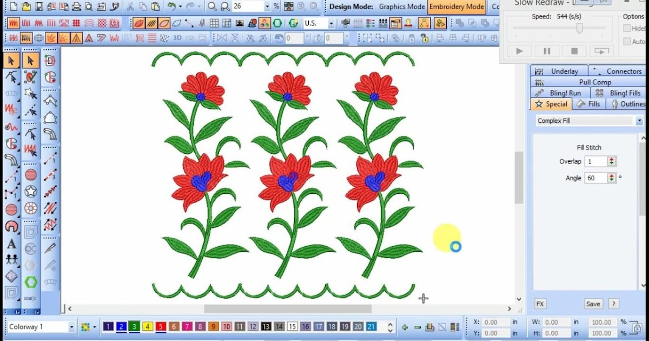649x341 pixels.
Task: Choose the selection arrow tool
Action: coord(11,60)
